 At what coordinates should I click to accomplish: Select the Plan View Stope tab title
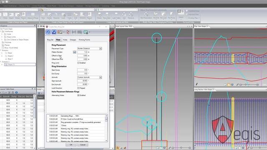[201, 26]
